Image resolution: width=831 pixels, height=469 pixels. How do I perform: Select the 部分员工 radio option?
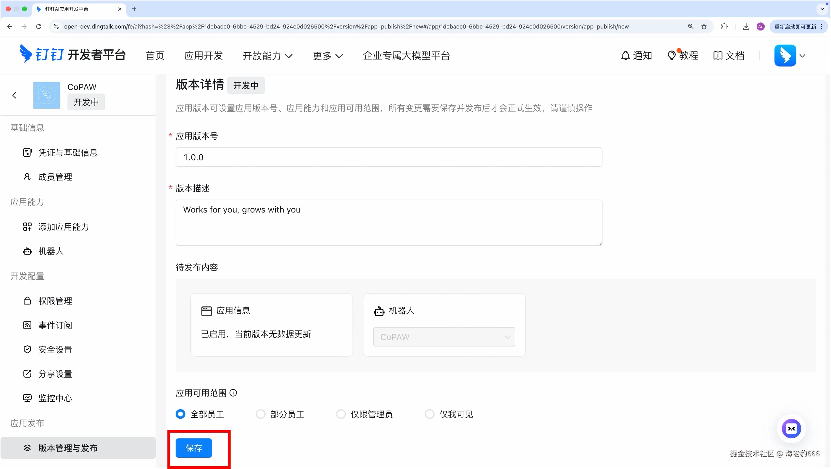tap(261, 414)
